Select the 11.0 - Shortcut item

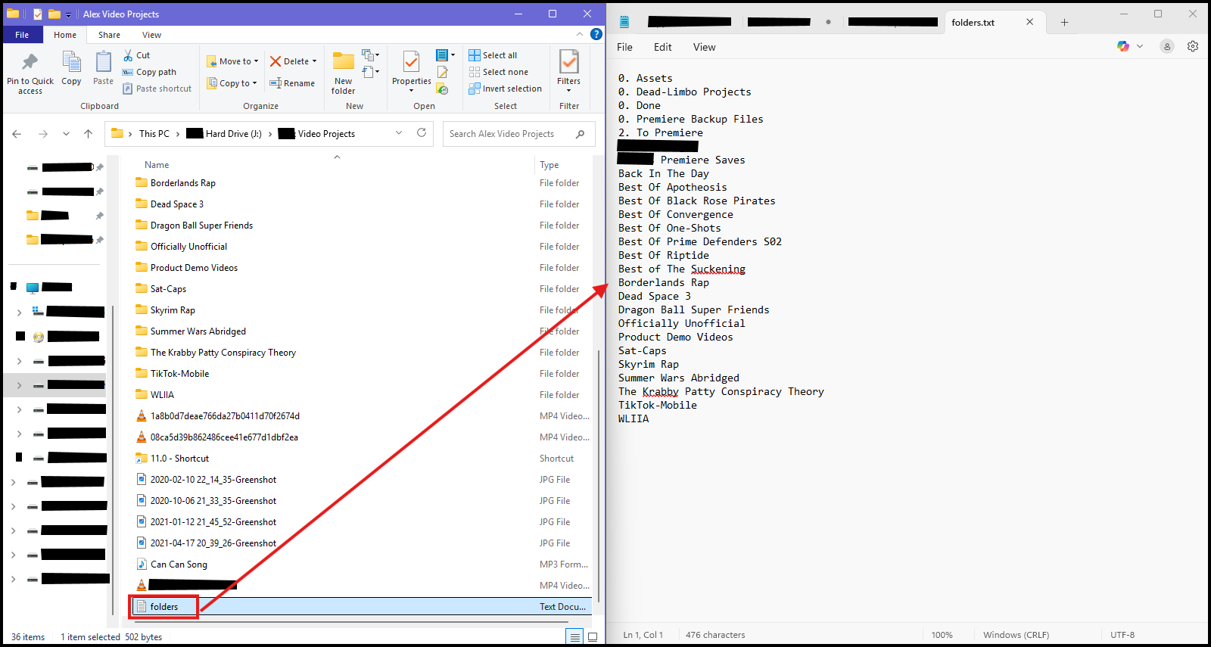179,459
